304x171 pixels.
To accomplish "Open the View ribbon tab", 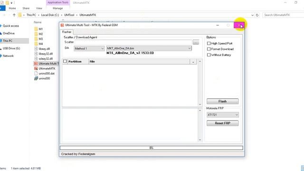I will [39, 8].
